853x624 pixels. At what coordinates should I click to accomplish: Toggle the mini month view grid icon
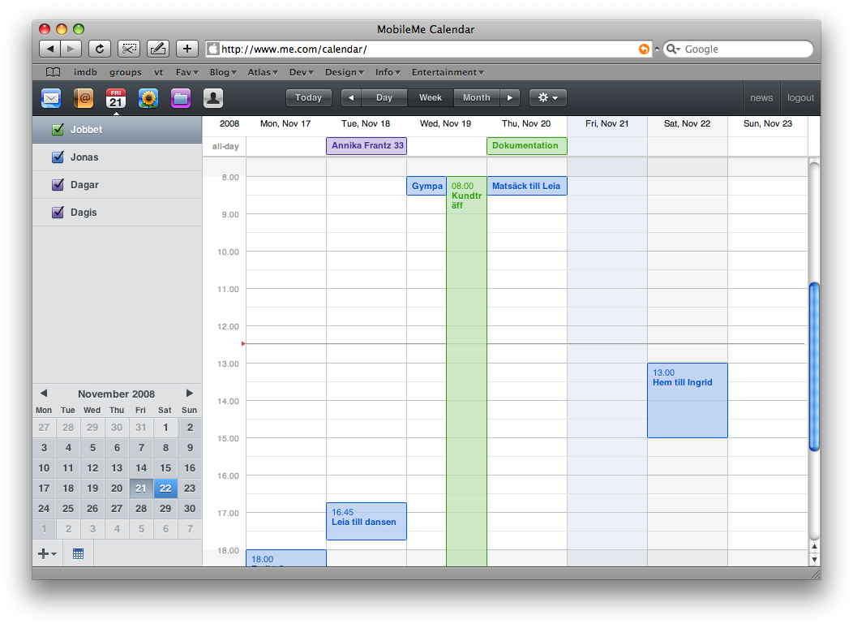78,553
